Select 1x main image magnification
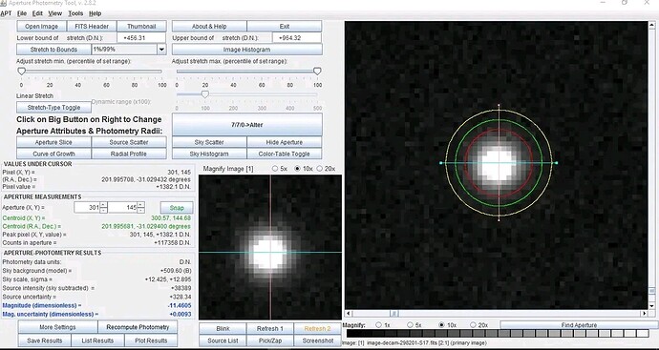The image size is (659, 350). 378,325
